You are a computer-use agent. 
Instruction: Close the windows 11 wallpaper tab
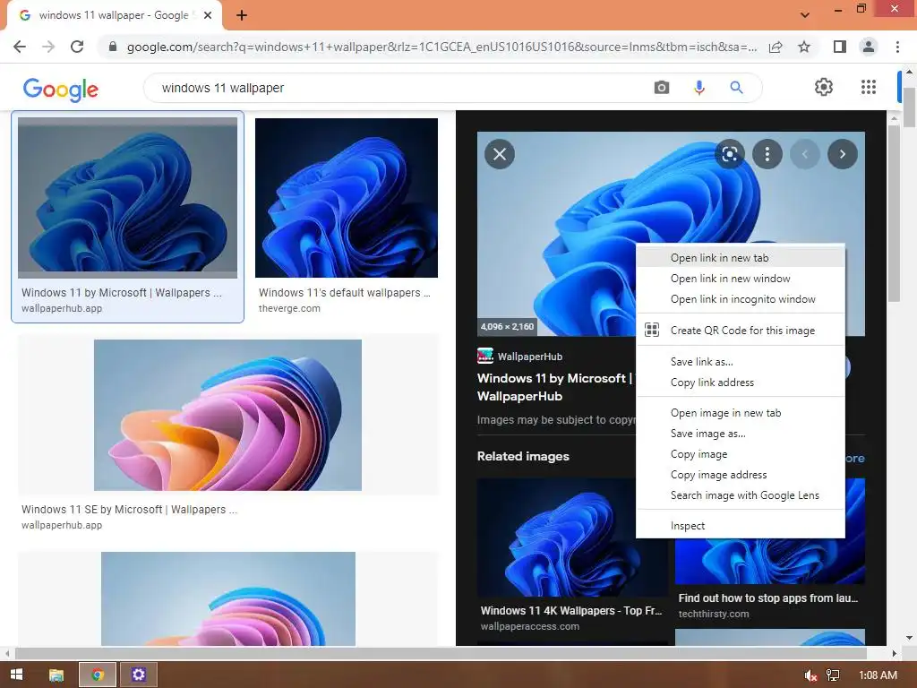[x=208, y=15]
